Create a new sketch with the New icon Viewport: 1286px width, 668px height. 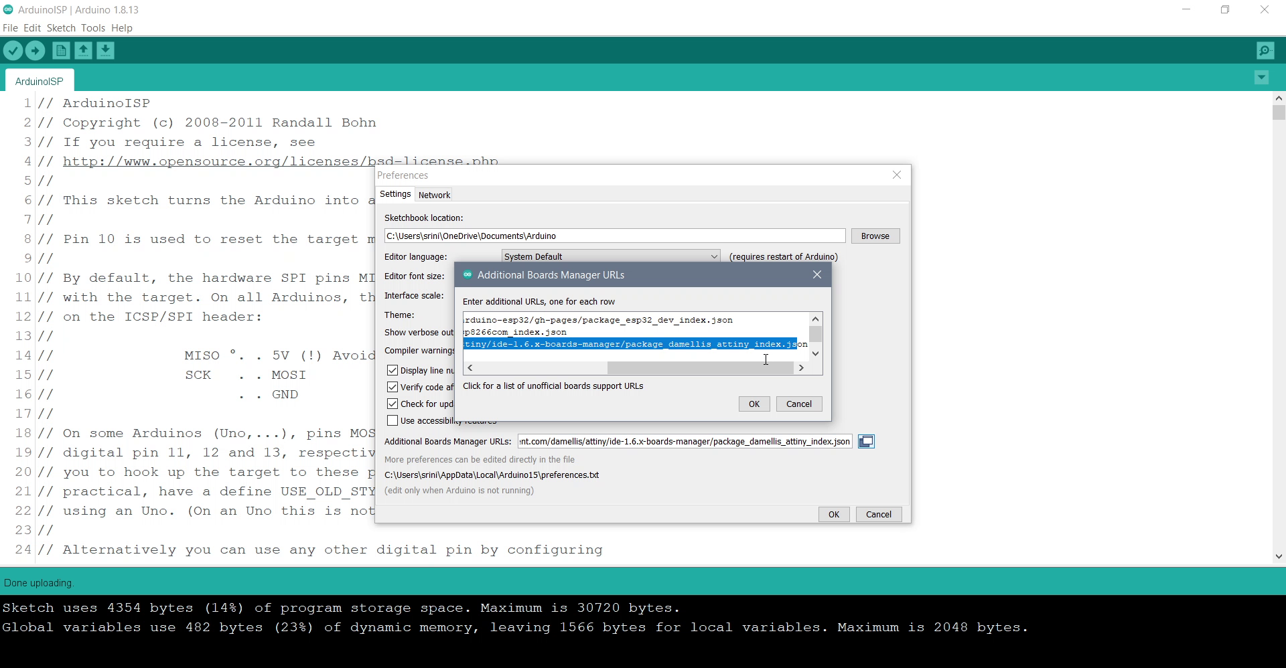coord(61,51)
